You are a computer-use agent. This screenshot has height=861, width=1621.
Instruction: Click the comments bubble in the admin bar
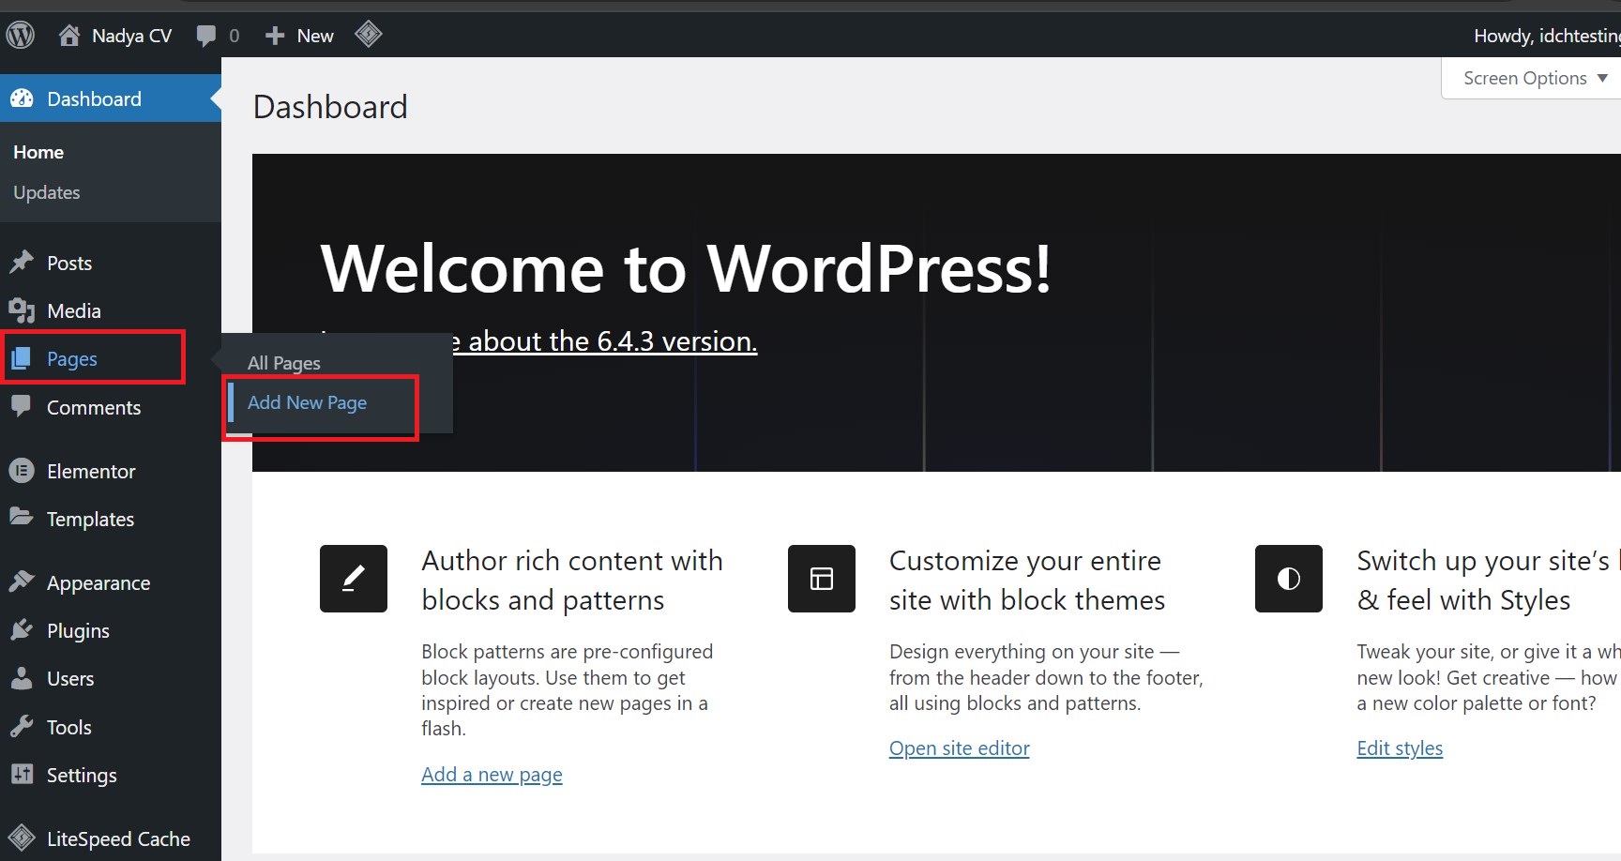(x=206, y=35)
